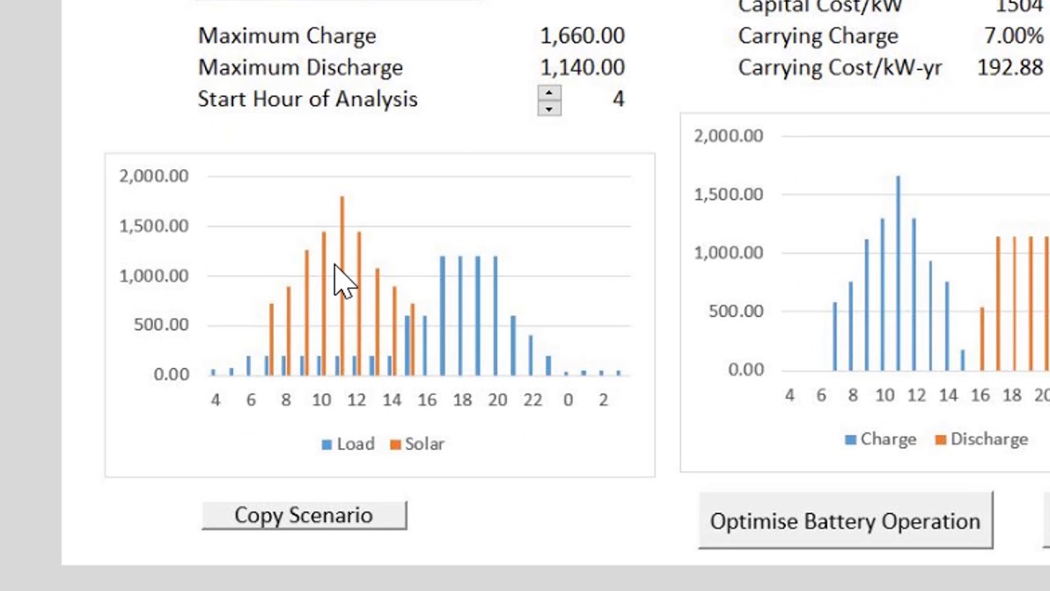The image size is (1050, 591).
Task: Click hour 14 axis label on Charge/Discharge chart
Action: tap(948, 396)
